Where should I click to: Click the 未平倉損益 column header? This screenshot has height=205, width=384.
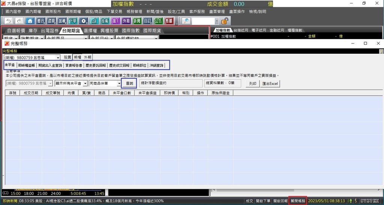[147, 93]
